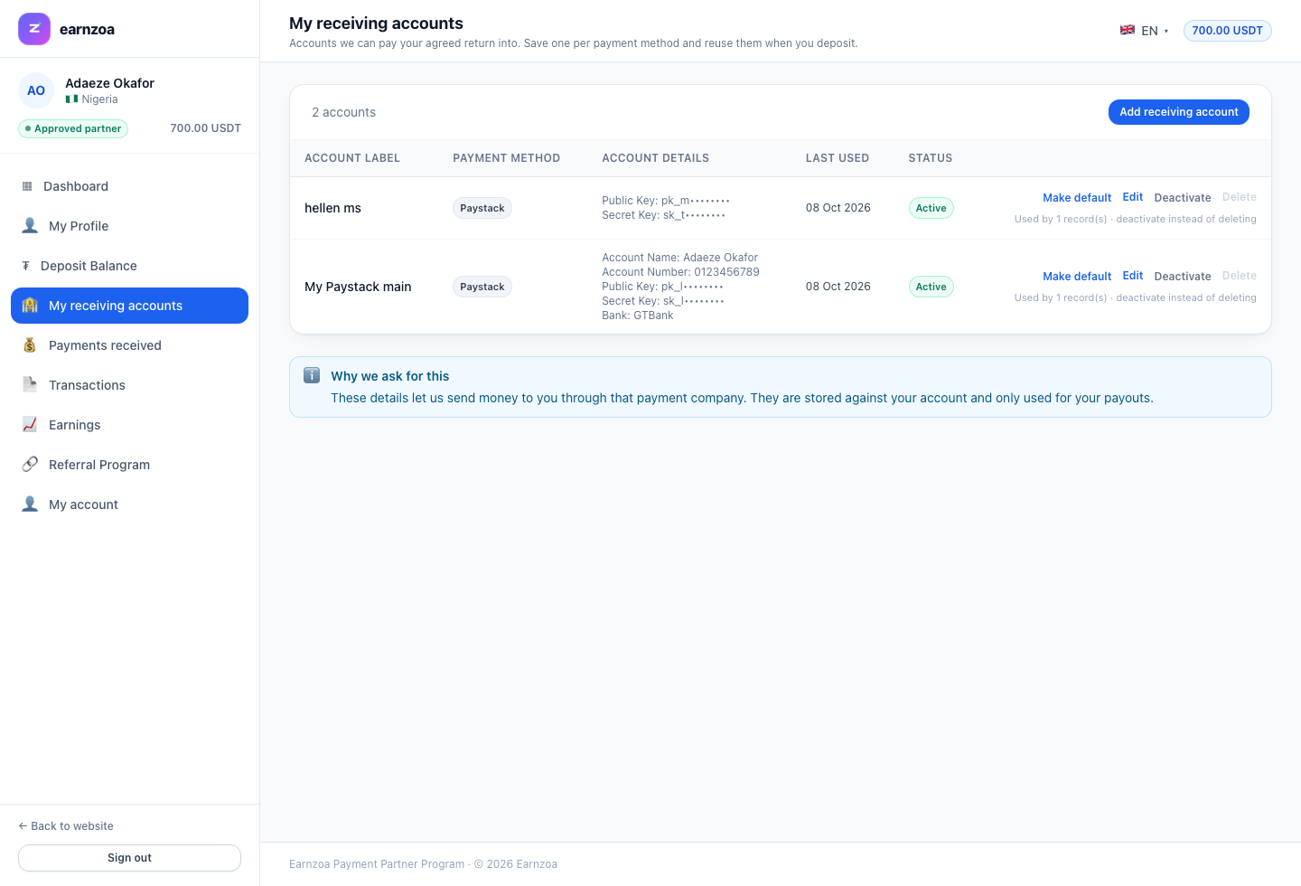Click the money bag Payments received icon

pos(30,345)
